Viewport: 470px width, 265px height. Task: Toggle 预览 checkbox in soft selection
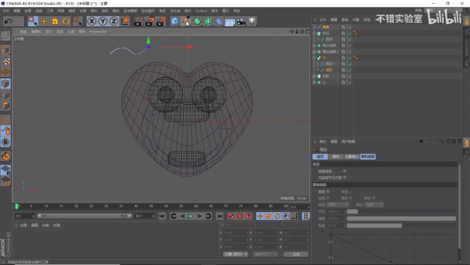click(x=351, y=191)
